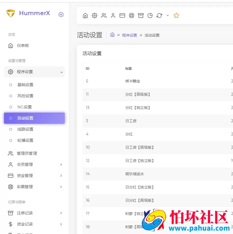The height and width of the screenshot is (234, 233).
Task: Expand the 彩票管理 submenu
Action: pyautogui.click(x=61, y=187)
